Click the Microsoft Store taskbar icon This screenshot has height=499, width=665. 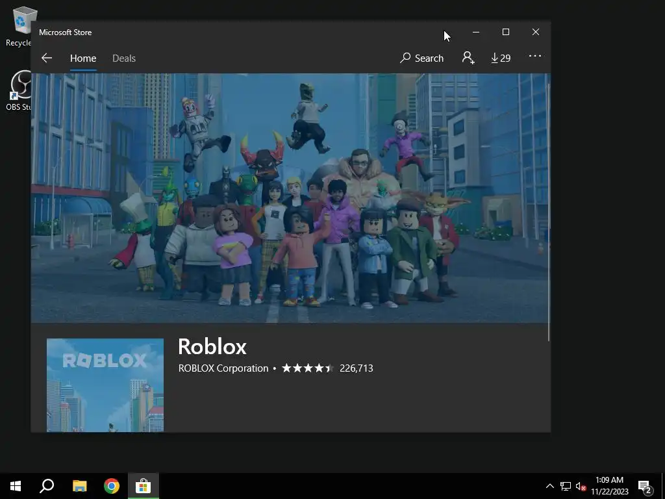pyautogui.click(x=144, y=486)
